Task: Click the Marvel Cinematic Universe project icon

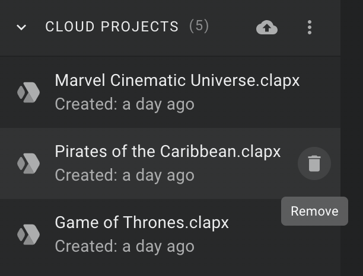Action: pyautogui.click(x=28, y=92)
